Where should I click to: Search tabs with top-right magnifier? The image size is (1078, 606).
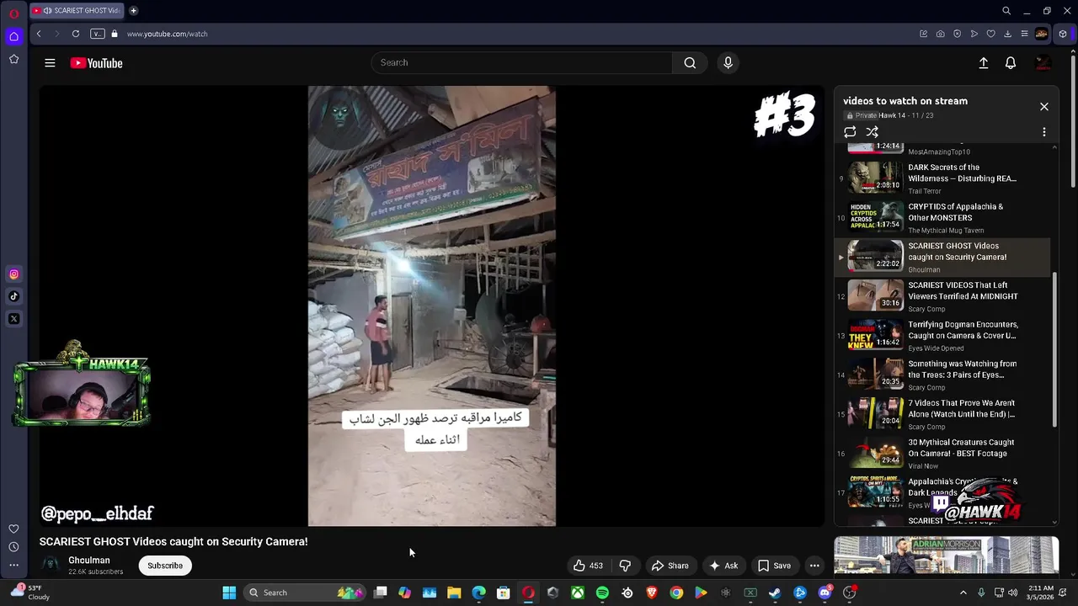(x=1006, y=11)
